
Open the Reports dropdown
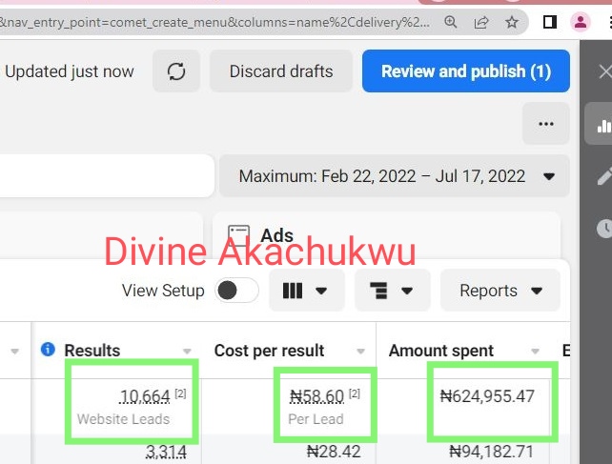point(500,291)
